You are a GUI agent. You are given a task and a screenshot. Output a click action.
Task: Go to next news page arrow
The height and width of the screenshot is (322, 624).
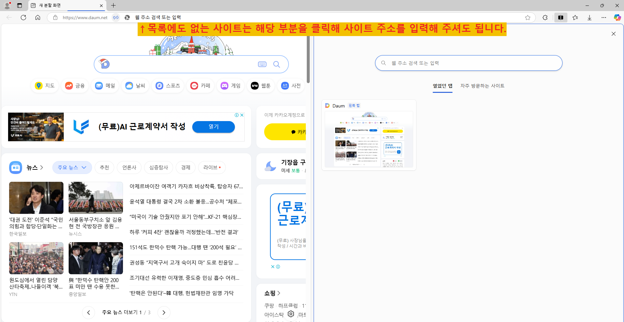click(x=164, y=313)
